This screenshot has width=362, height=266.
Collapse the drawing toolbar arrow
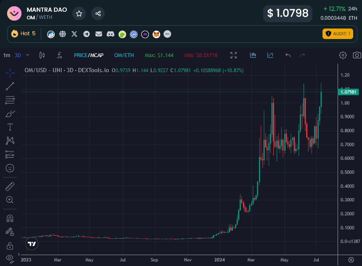coord(19,255)
